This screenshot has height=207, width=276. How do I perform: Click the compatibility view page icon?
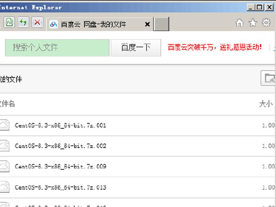point(9,22)
